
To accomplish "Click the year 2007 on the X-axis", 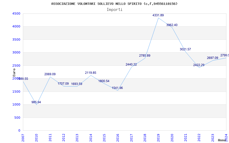I will pos(23,138).
